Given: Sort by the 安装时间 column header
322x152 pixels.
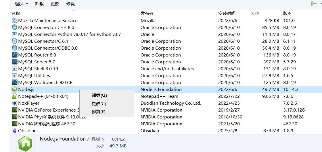Looking at the screenshot, I should pos(227,13).
